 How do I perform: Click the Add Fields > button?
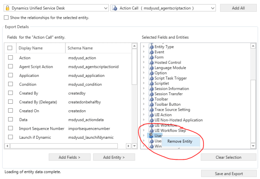point(69,157)
